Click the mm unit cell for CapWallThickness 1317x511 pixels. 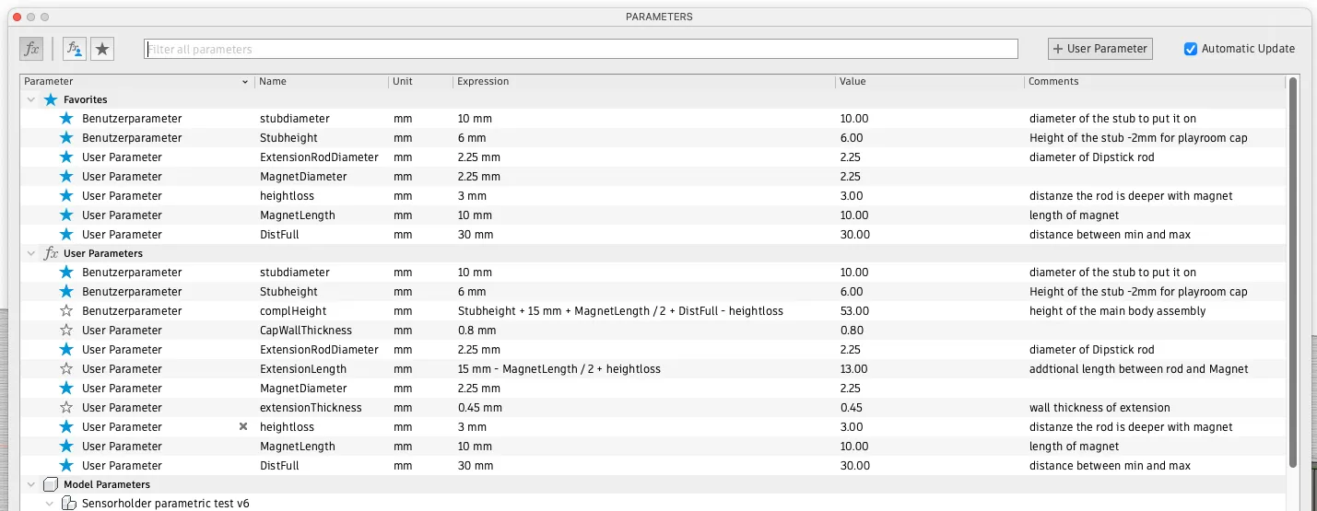(x=403, y=331)
